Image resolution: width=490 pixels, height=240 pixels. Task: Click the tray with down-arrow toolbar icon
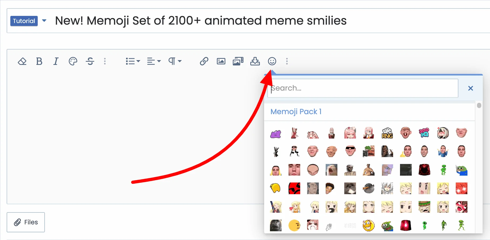pyautogui.click(x=255, y=61)
